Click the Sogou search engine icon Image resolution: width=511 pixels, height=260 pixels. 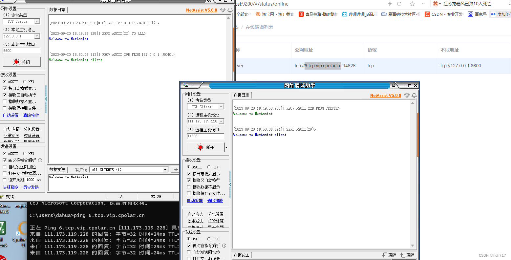click(x=436, y=4)
